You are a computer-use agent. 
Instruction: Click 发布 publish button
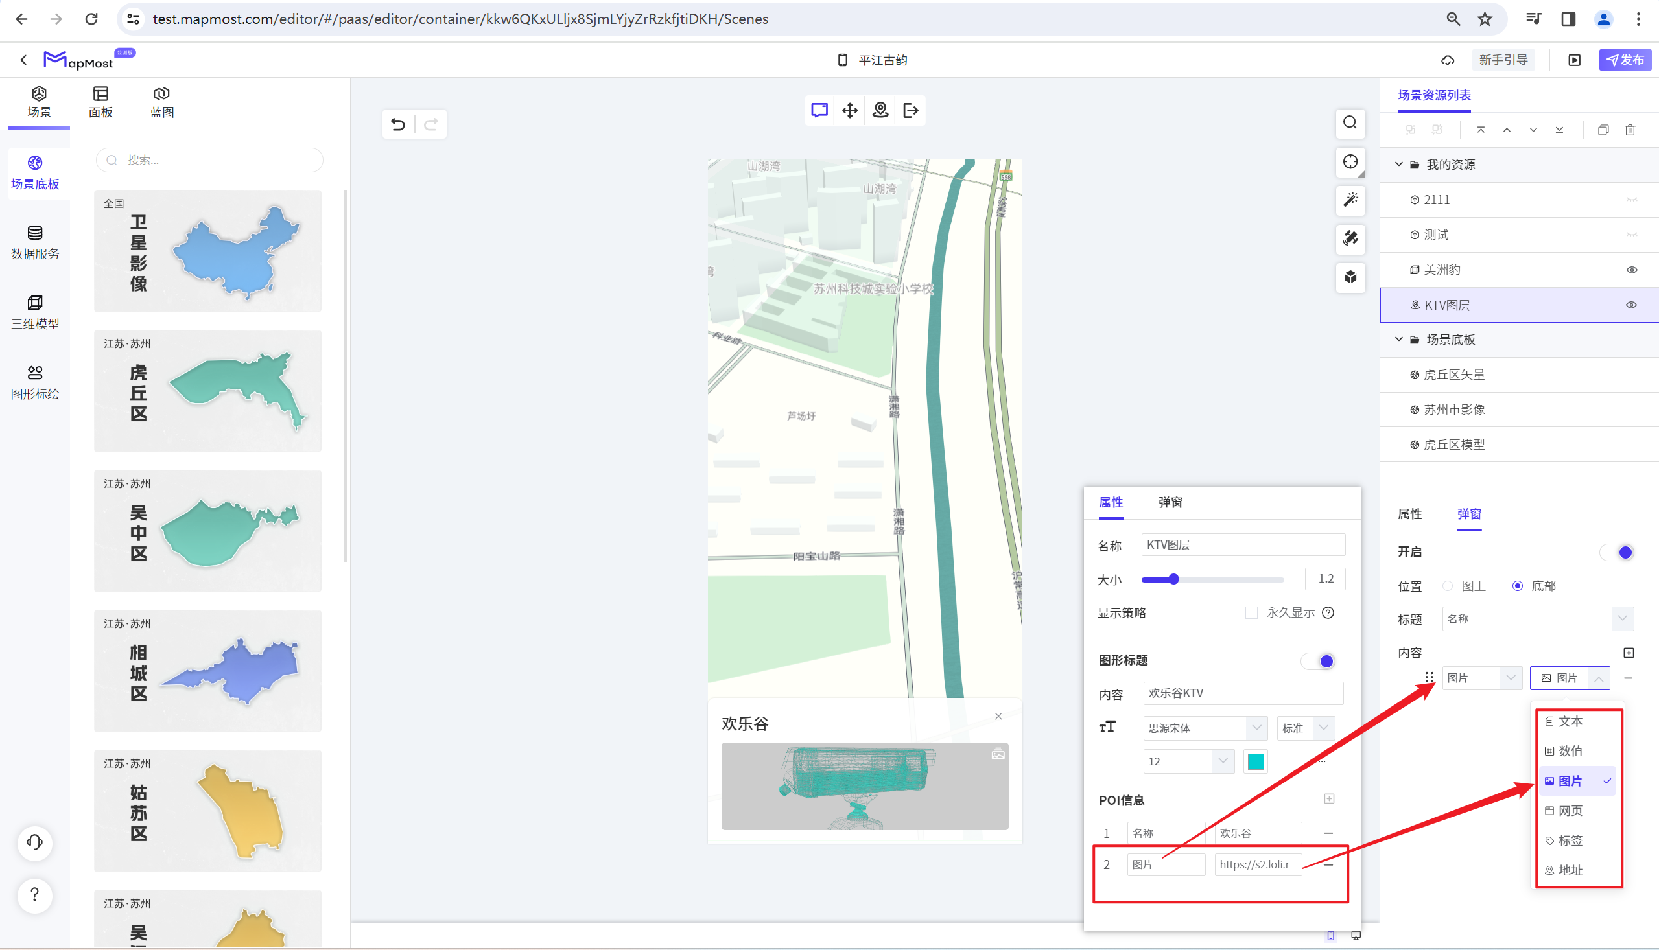point(1625,60)
